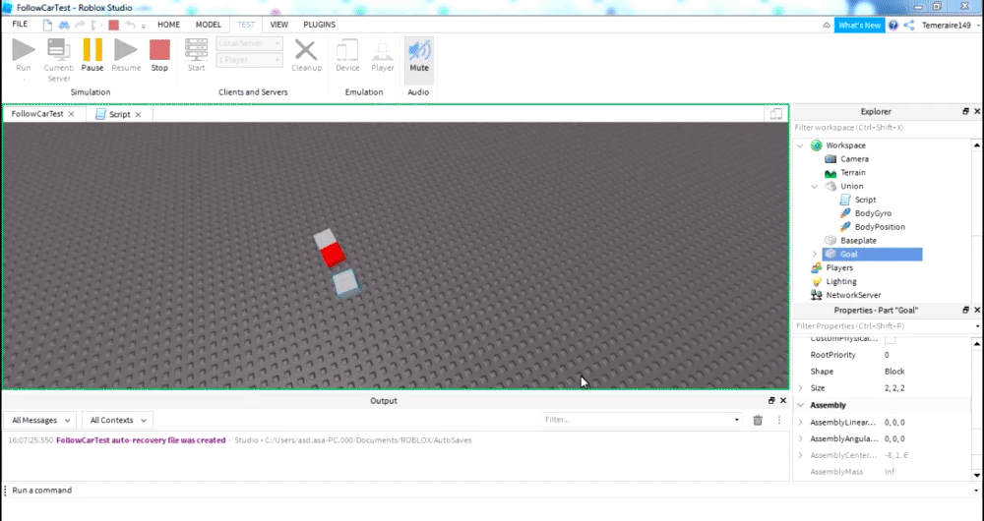This screenshot has height=521, width=984.
Task: Pause the running simulation
Action: [92, 55]
